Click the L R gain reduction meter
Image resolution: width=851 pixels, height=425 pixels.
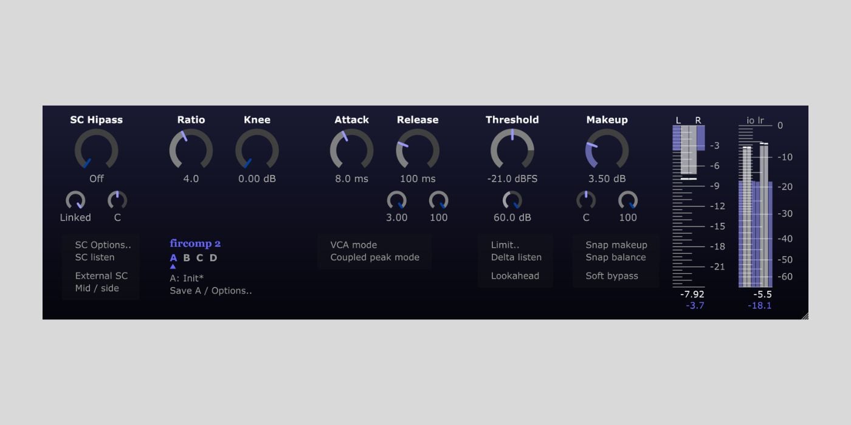click(688, 206)
